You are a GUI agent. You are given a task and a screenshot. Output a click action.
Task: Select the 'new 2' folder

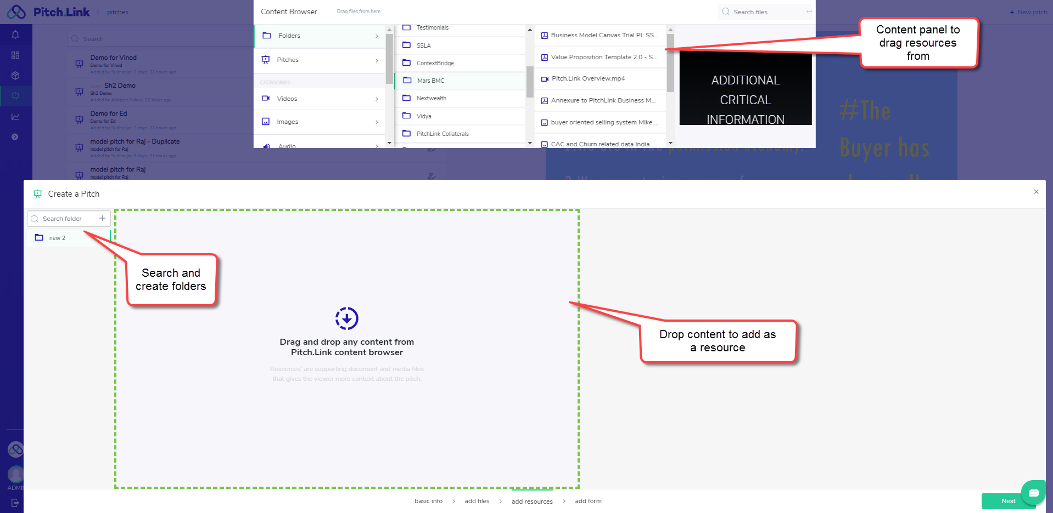point(57,238)
